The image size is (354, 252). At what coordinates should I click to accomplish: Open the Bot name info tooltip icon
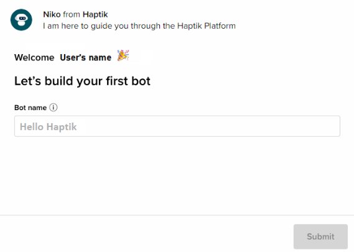pyautogui.click(x=54, y=107)
